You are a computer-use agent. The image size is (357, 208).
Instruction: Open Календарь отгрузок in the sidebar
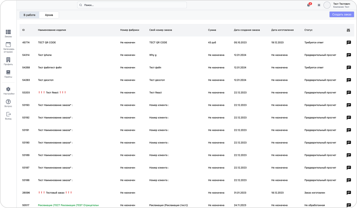tap(8, 47)
